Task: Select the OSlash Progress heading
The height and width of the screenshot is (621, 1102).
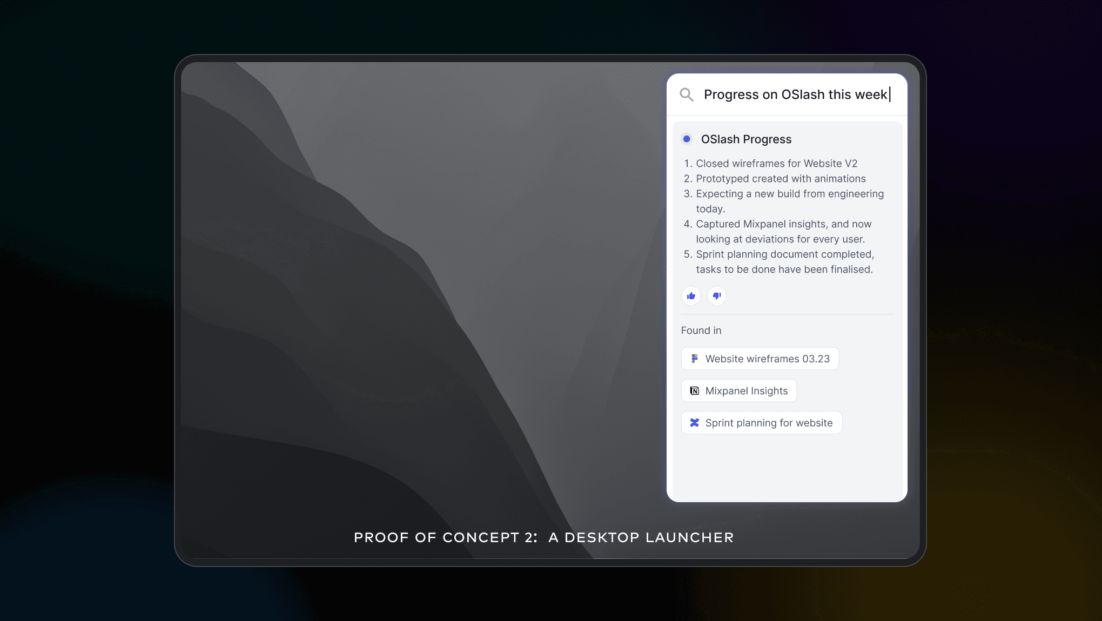Action: pyautogui.click(x=746, y=139)
